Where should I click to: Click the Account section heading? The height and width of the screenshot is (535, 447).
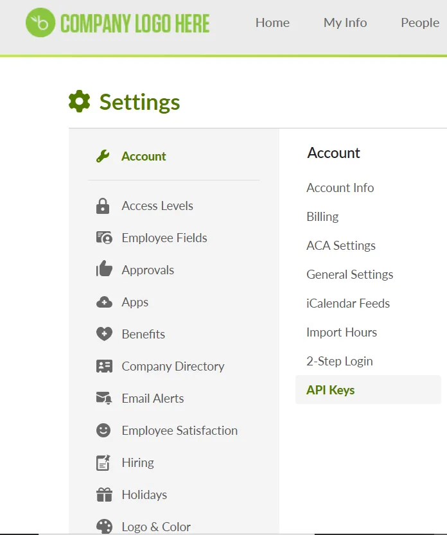click(x=333, y=153)
